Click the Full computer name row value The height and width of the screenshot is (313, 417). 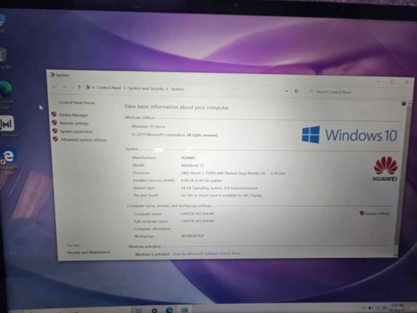tap(197, 221)
